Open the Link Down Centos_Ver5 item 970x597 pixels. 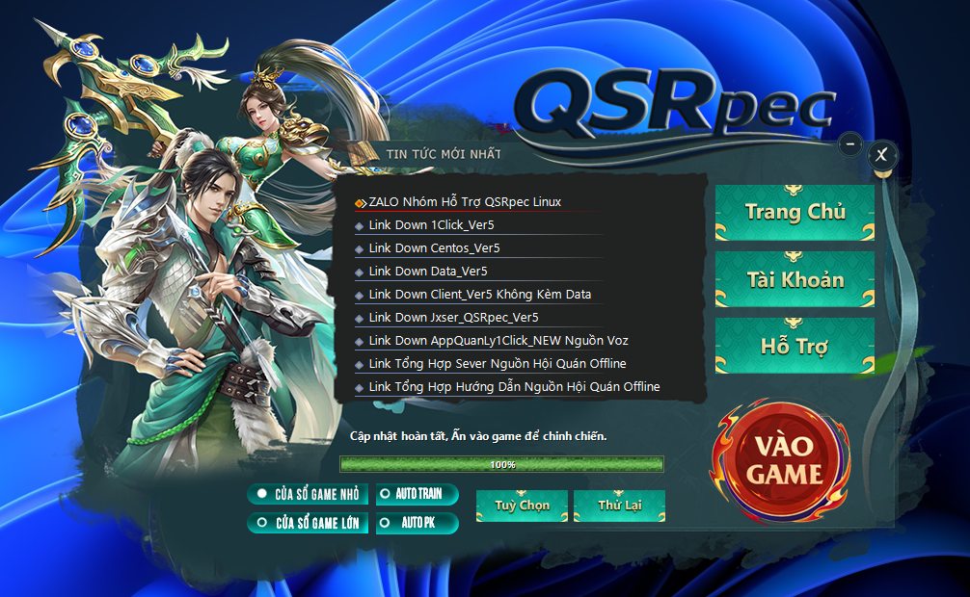[434, 248]
